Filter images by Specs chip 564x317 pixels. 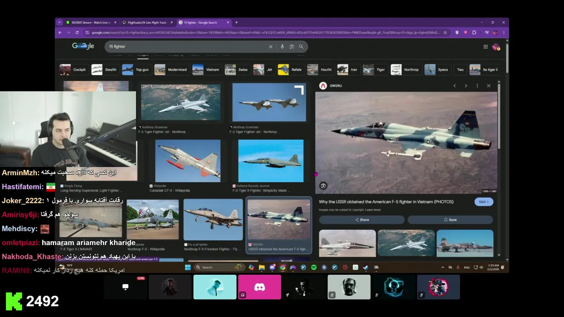(x=437, y=70)
